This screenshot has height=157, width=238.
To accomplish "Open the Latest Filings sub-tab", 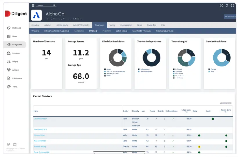I will pyautogui.click(x=122, y=31).
